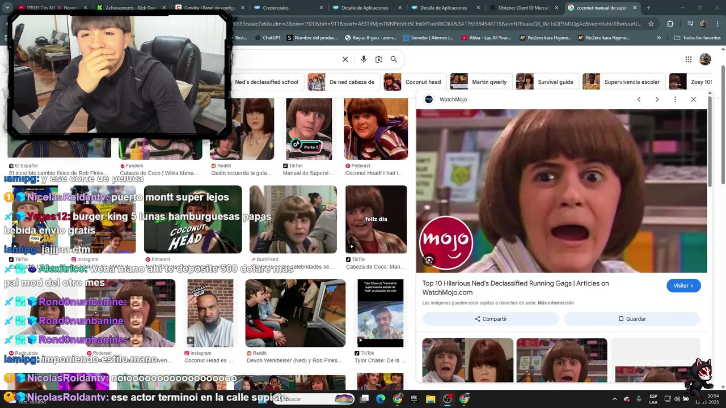Click system tray microphone icon
The height and width of the screenshot is (408, 726).
point(639,399)
